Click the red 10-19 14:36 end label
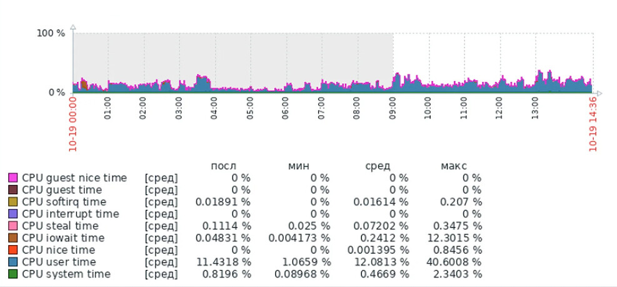Image resolution: width=617 pixels, height=287 pixels. 593,124
